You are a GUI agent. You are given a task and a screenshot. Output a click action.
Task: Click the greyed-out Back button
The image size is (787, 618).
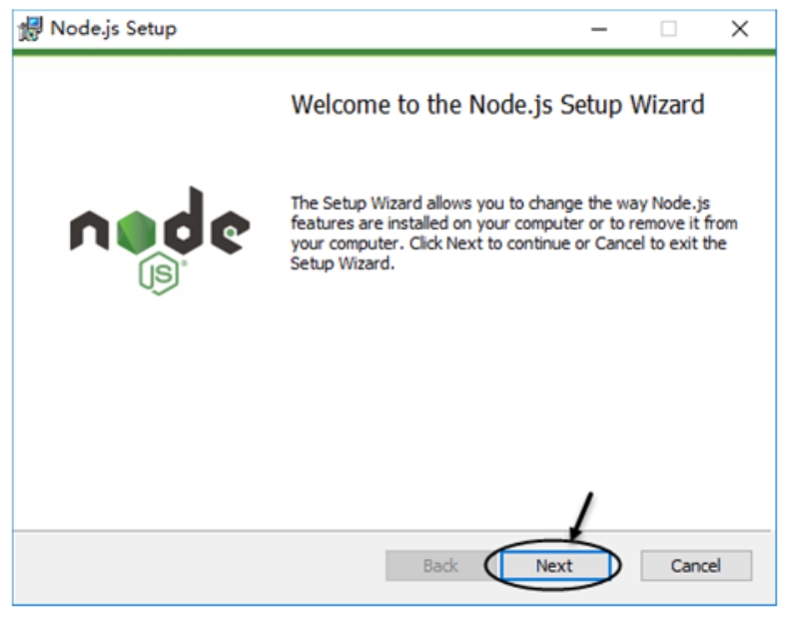(x=440, y=566)
